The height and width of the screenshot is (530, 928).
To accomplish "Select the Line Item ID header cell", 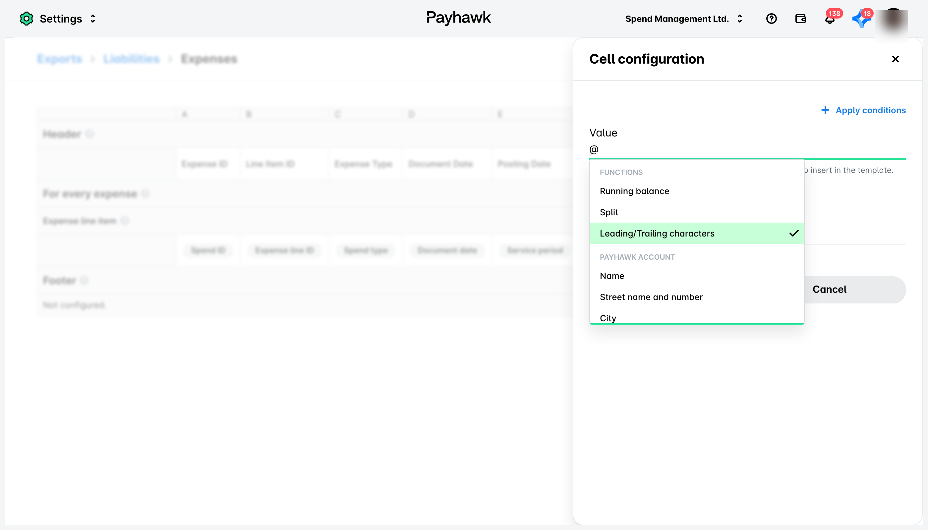I will [284, 164].
